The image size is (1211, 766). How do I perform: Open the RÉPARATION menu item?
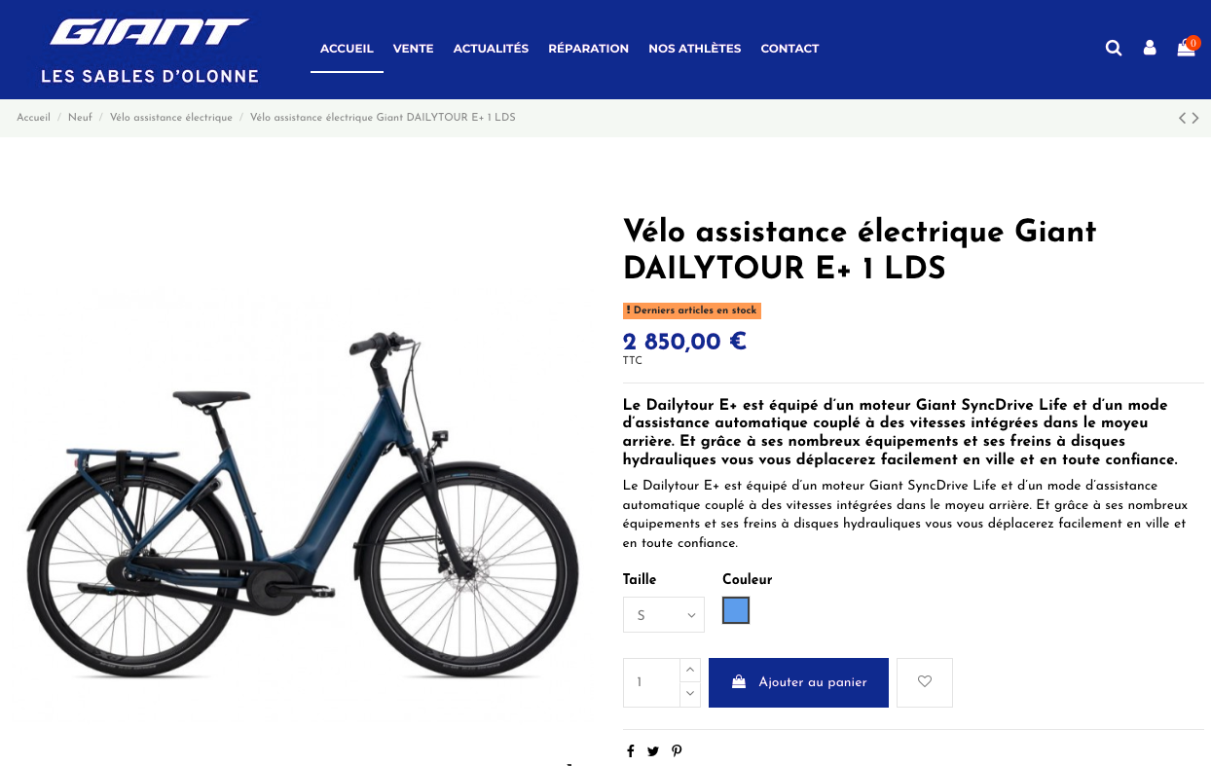point(588,49)
